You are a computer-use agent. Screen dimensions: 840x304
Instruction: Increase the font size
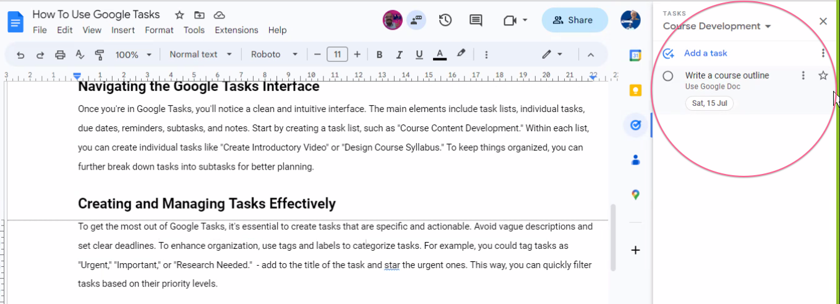[x=357, y=54]
